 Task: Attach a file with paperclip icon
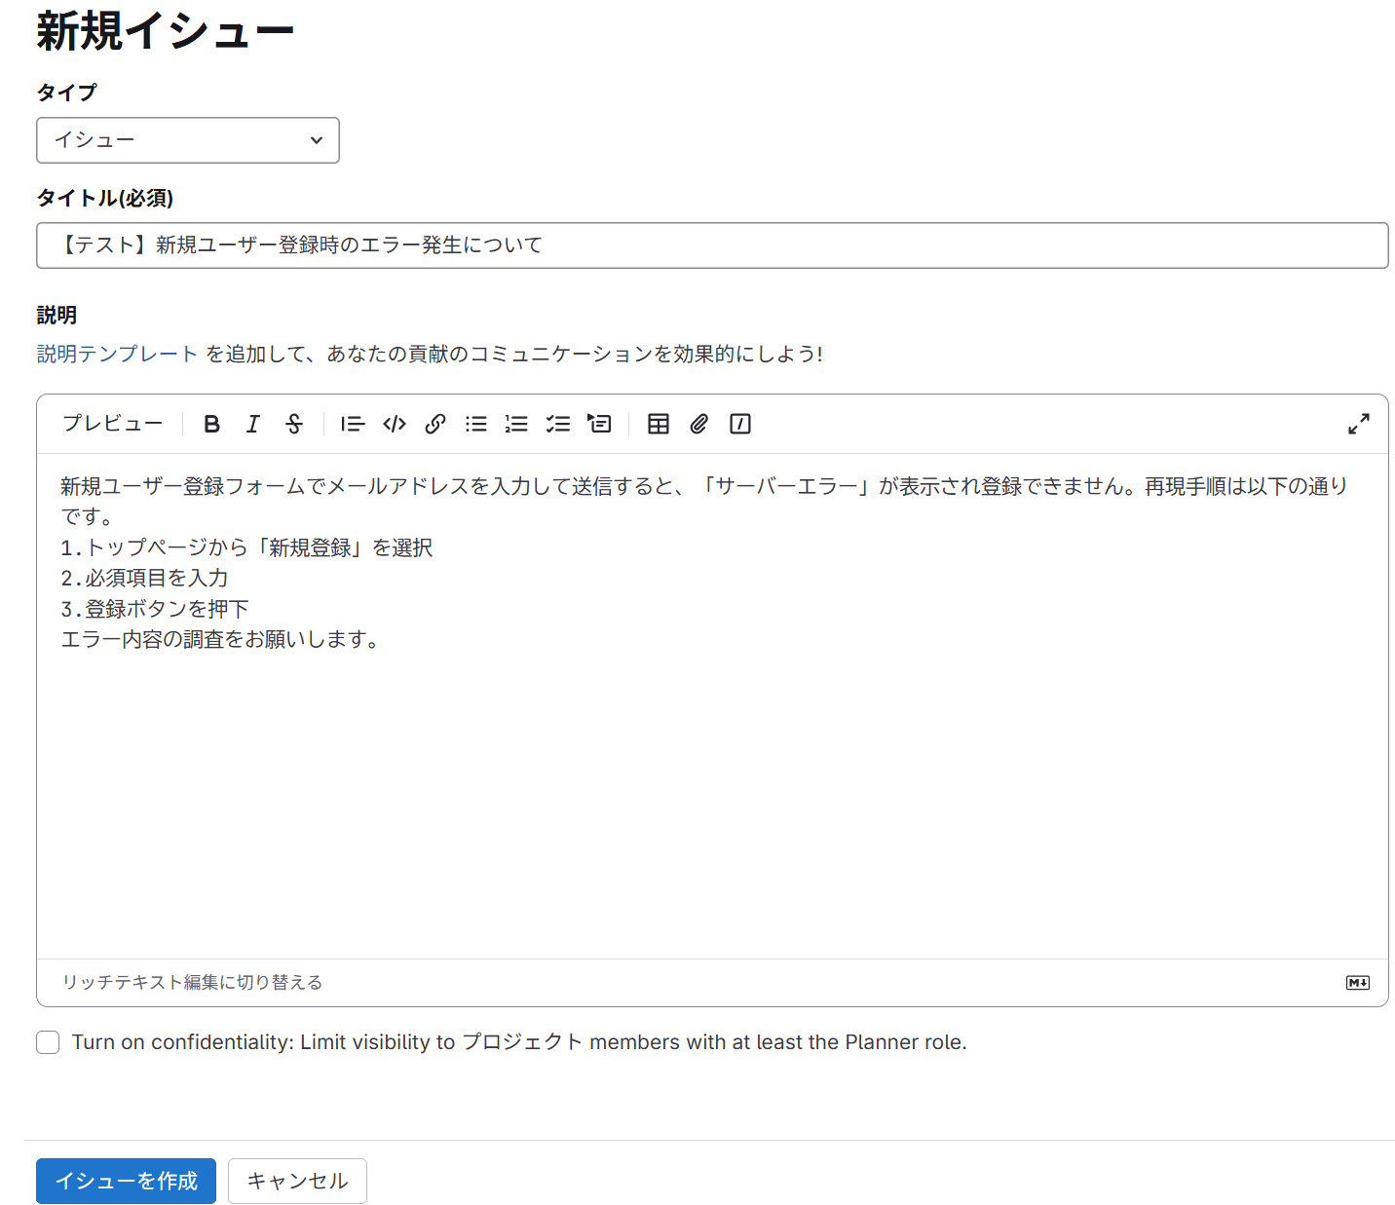[x=699, y=424]
